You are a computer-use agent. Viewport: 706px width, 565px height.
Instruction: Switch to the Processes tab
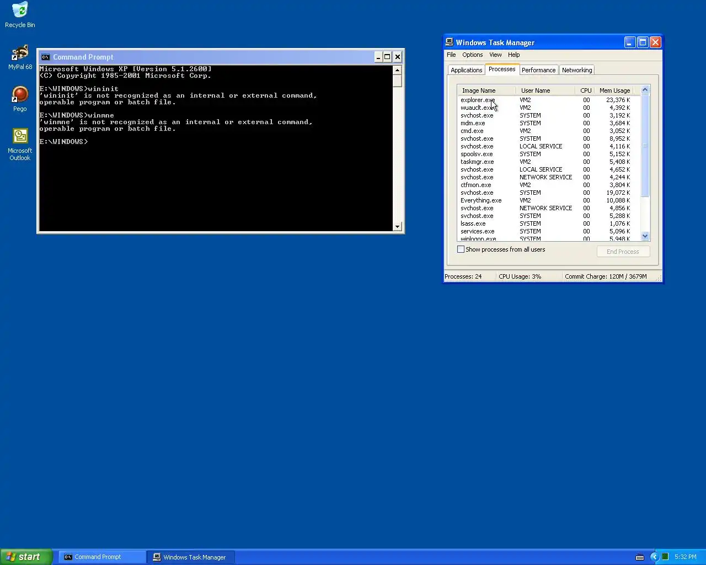[502, 69]
